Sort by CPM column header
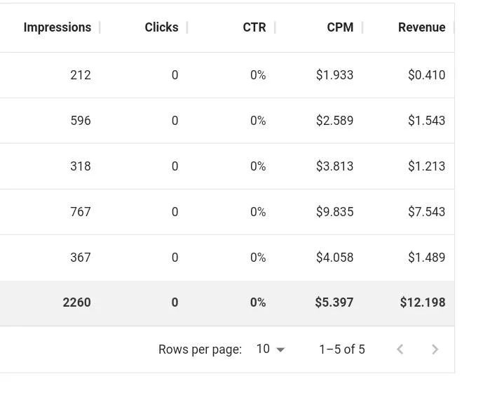Screen dimensions: 490x393 [340, 27]
